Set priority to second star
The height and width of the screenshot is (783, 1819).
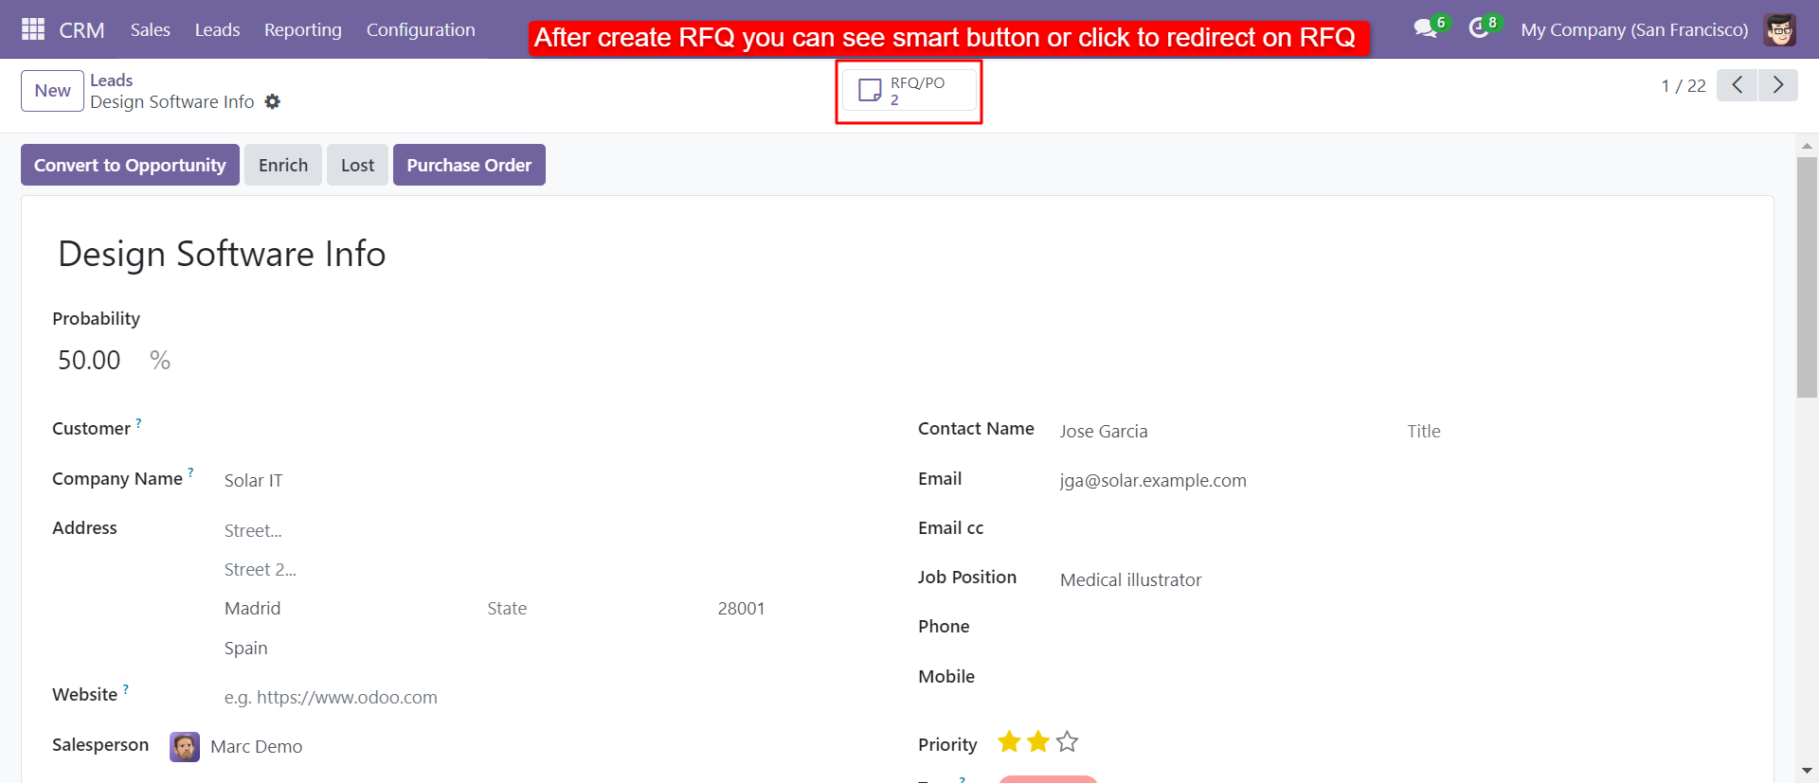1038,741
